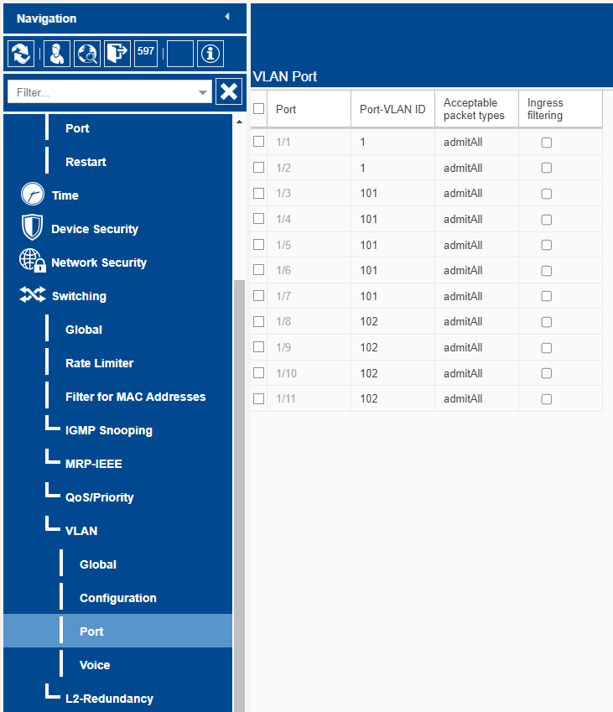Expand QoS/Priority submenu
The width and height of the screenshot is (613, 712).
[100, 497]
